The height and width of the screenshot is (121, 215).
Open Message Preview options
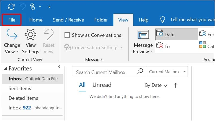(143, 42)
